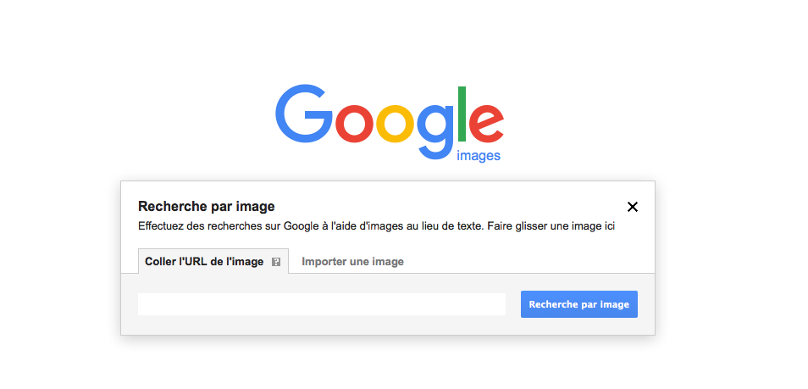
Task: Click the red letter 'e' in the logo
Action: pos(487,124)
